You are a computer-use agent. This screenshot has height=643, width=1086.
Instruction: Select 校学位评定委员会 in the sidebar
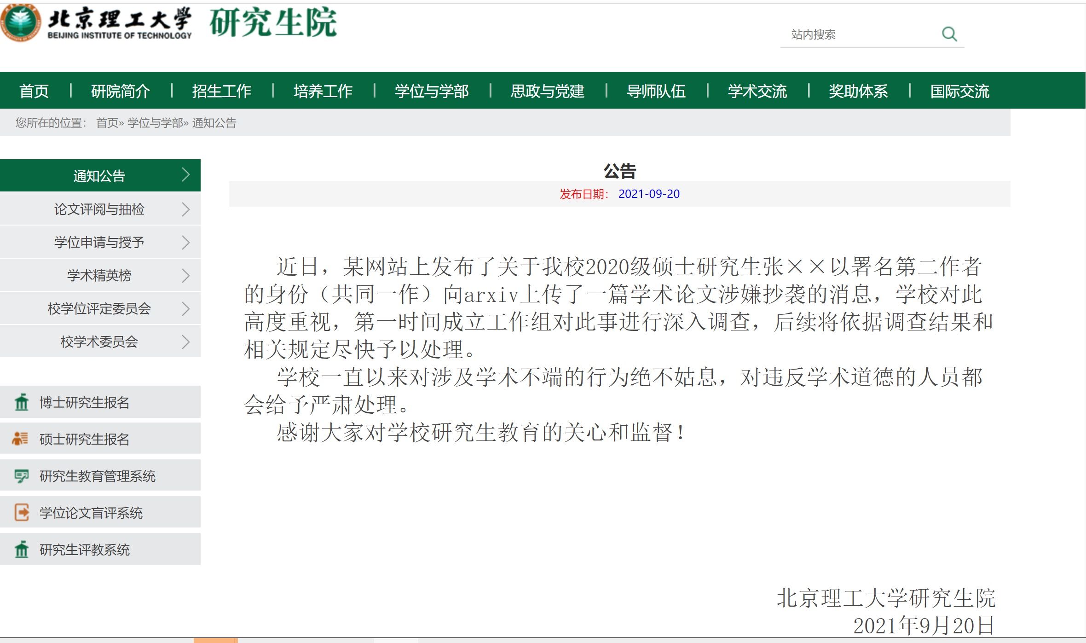[x=100, y=308]
